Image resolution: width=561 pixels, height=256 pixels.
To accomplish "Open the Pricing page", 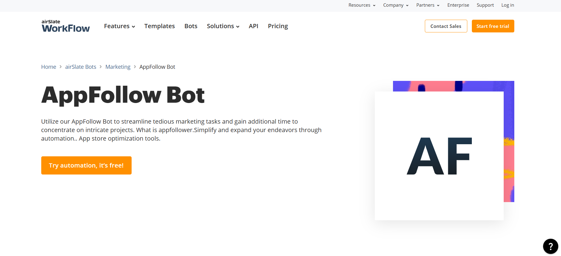I will pos(278,26).
